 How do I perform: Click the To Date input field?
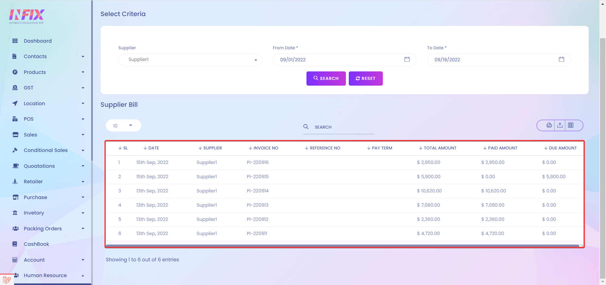coord(499,60)
